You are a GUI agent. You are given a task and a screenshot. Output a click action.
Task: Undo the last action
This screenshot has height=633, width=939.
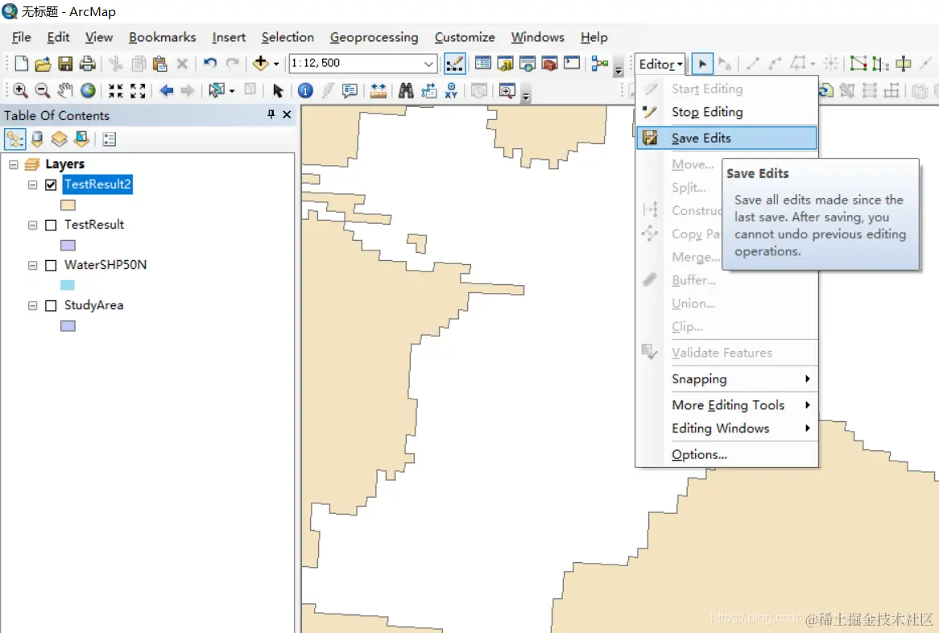point(209,63)
